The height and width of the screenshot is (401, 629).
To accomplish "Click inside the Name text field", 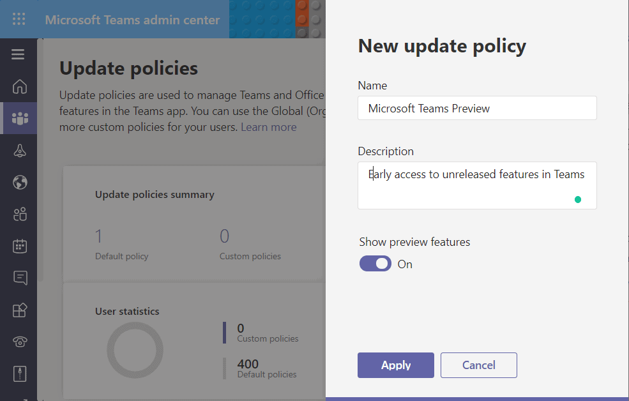I will point(476,109).
